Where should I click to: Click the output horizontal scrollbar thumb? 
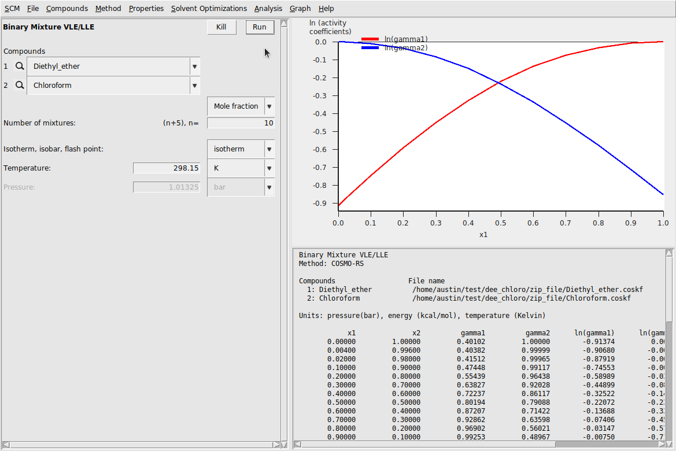(428, 444)
